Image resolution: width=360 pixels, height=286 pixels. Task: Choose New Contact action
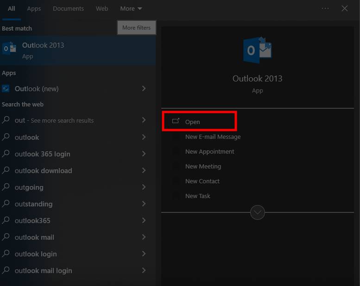pyautogui.click(x=202, y=181)
